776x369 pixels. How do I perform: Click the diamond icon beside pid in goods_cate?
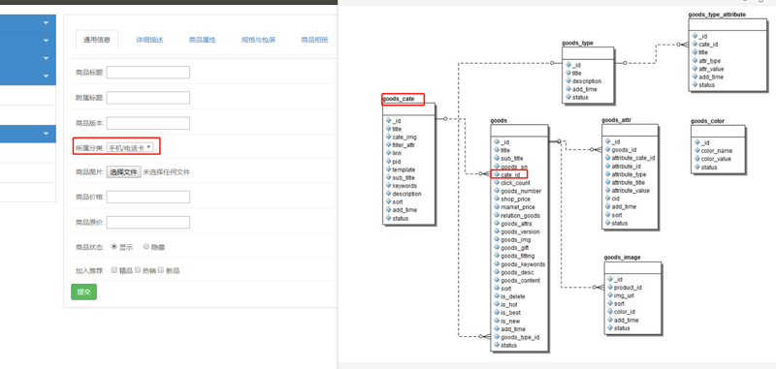tap(388, 162)
